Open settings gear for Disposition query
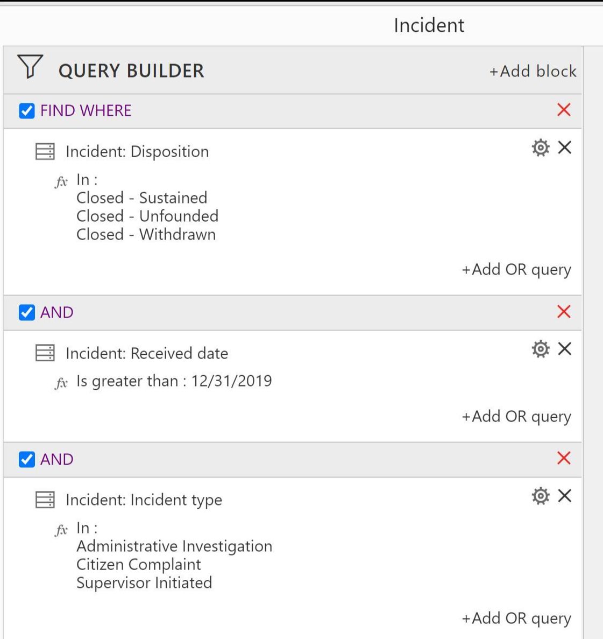The width and height of the screenshot is (603, 639). tap(541, 148)
